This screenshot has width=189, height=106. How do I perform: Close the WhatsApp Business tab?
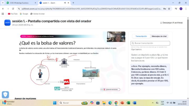(x=35, y=3)
